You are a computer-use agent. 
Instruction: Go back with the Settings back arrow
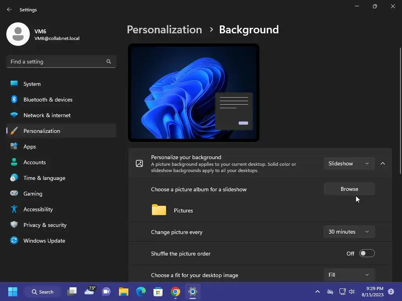click(x=9, y=9)
